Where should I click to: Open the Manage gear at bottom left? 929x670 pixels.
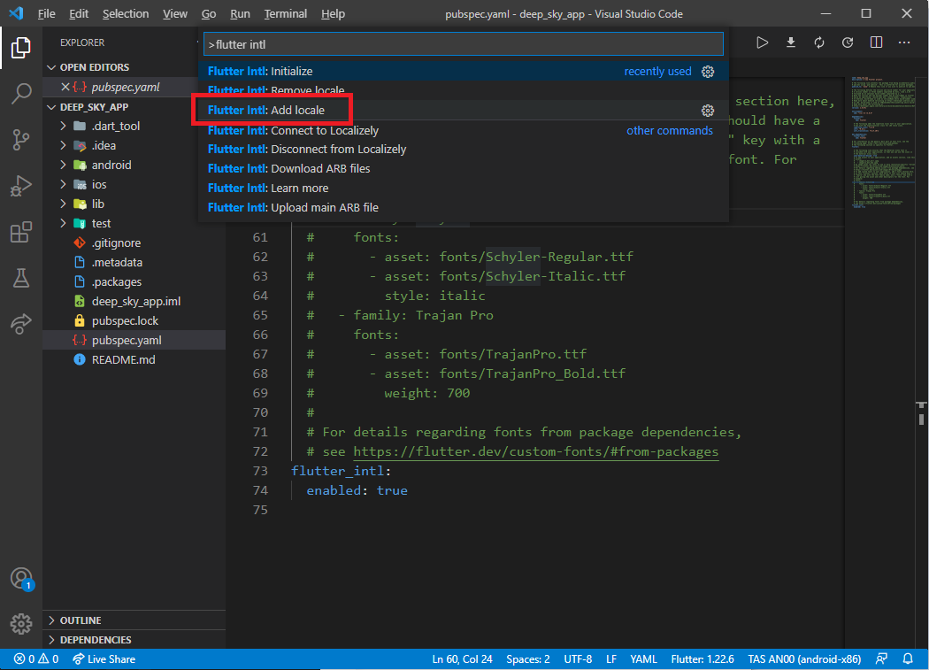click(21, 623)
